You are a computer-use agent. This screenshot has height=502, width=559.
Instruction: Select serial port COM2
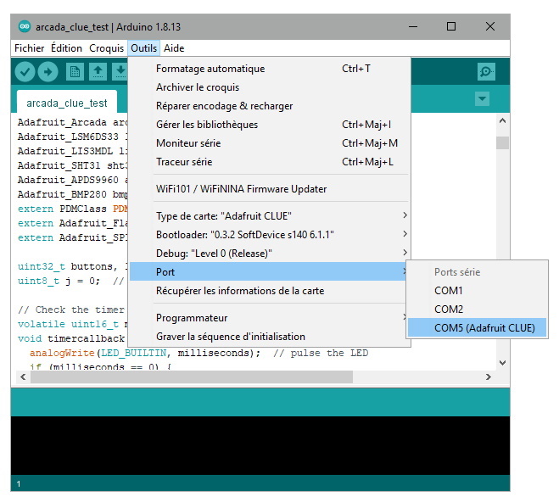477,309
